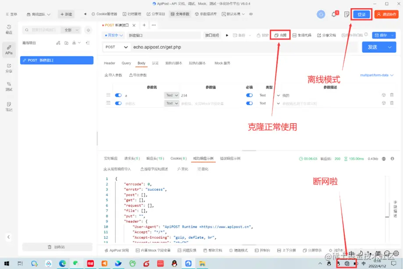Screen dimensions: 403x269
Task: Click the info icon at end of response status
Action: [392, 159]
